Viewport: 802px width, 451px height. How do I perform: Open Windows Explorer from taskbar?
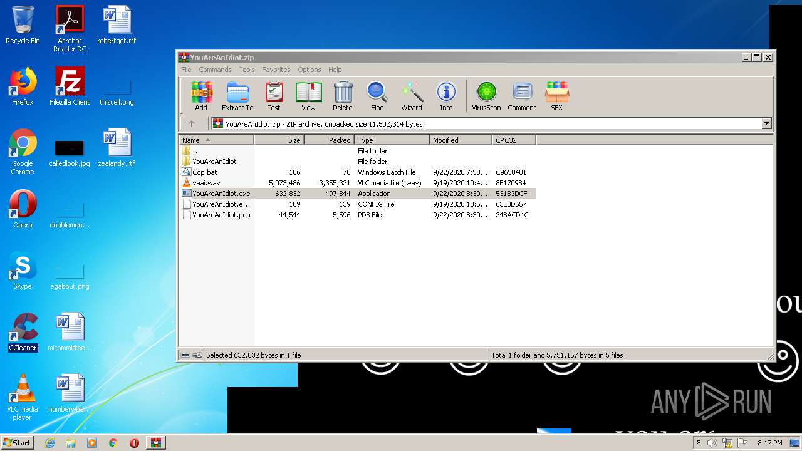click(71, 443)
